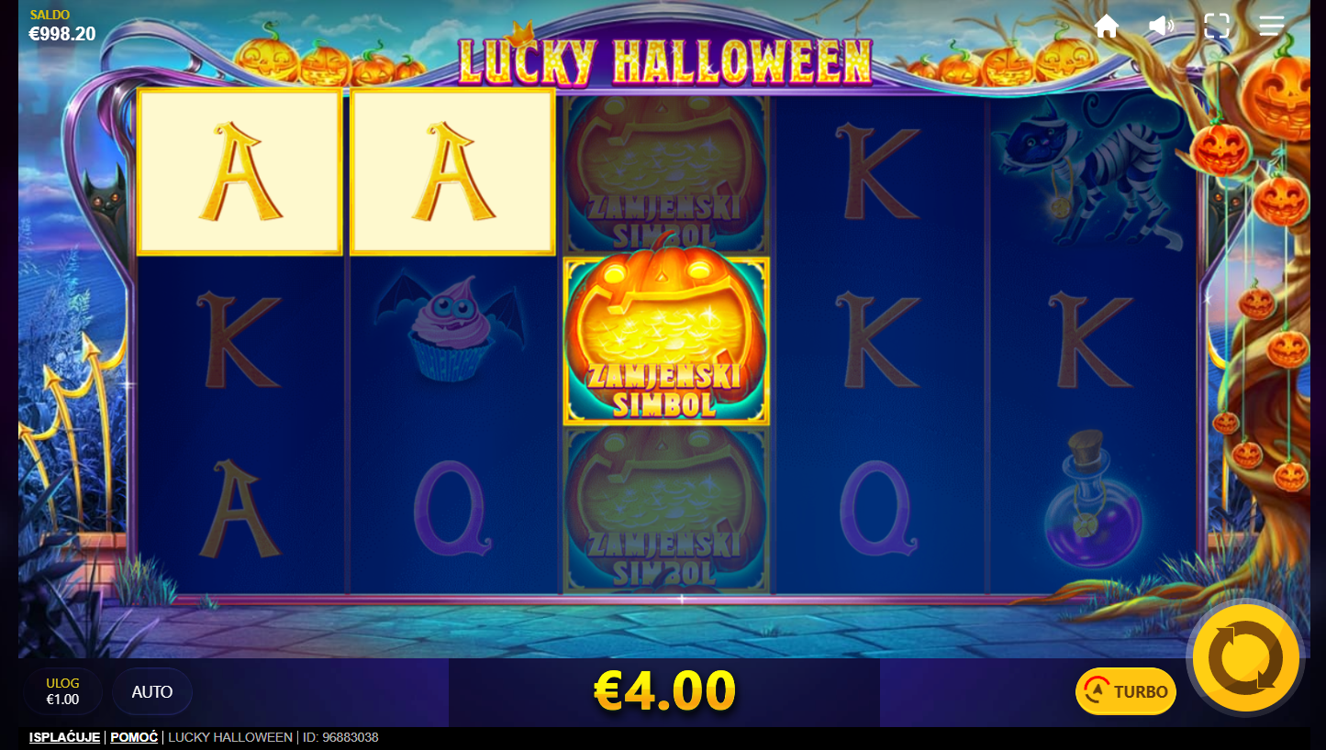
Task: Click the €4.00 win amount display
Action: 664,691
